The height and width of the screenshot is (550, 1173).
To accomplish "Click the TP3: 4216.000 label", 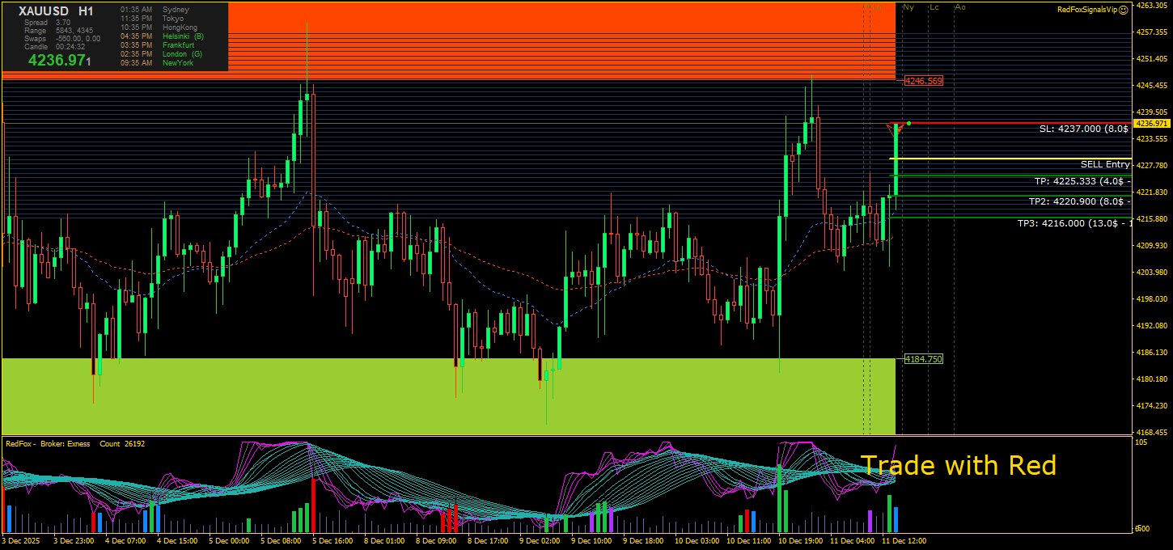I will coord(1073,222).
